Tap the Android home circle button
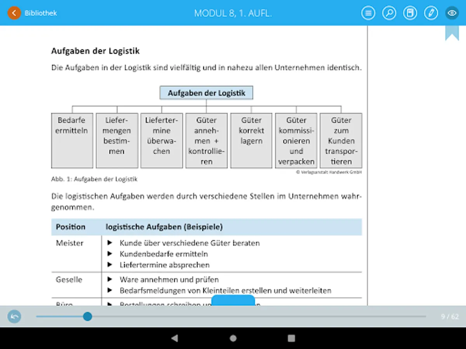This screenshot has height=349, width=466. [x=233, y=338]
